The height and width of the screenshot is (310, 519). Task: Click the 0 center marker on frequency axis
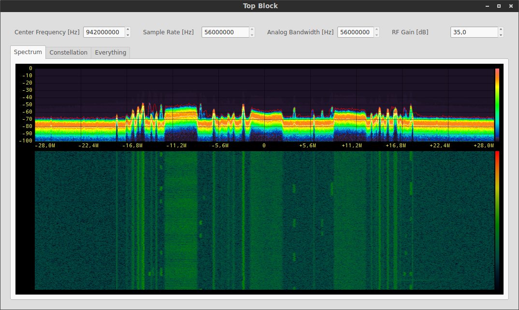click(264, 145)
